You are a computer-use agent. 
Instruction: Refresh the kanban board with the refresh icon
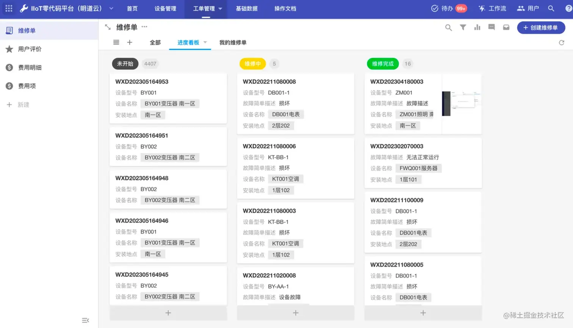[x=561, y=42]
